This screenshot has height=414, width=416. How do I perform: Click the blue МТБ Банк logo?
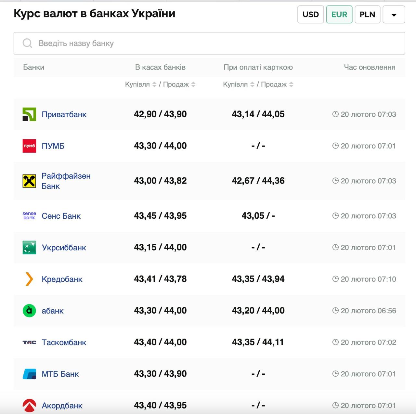pos(29,374)
